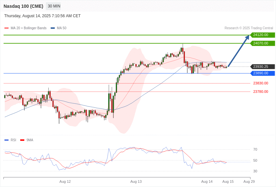
Task: Click the Thursday, August 14, 2025 timestamp
Action: coord(42,16)
